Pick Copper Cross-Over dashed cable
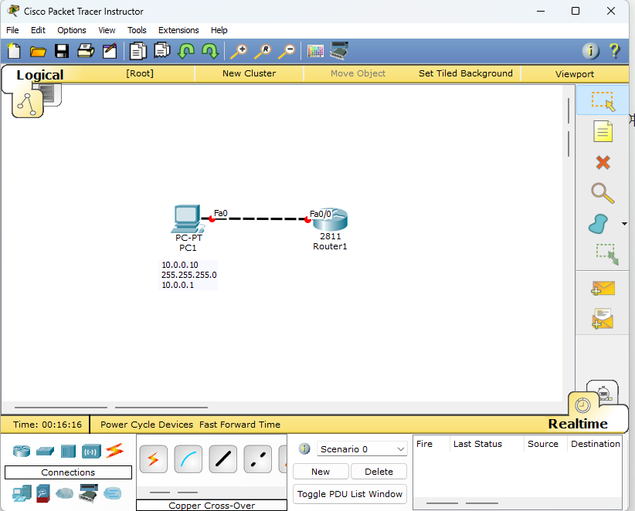Image resolution: width=635 pixels, height=511 pixels. [258, 459]
